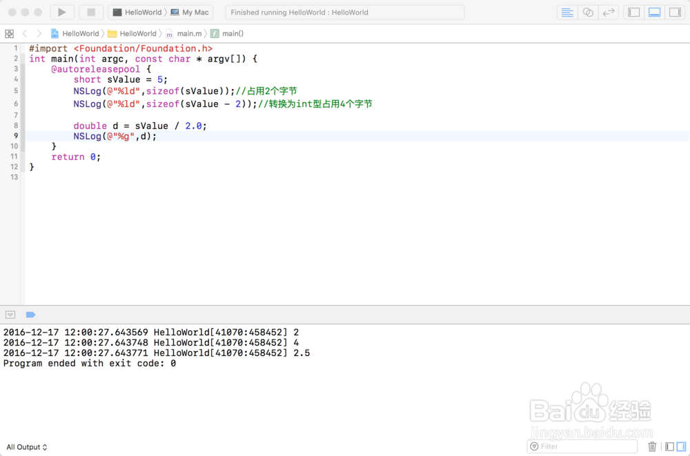Choose My Mac run destination
The width and height of the screenshot is (690, 456).
190,12
